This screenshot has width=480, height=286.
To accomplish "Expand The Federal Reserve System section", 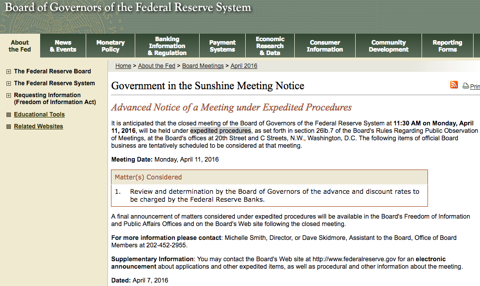I will click(8, 83).
